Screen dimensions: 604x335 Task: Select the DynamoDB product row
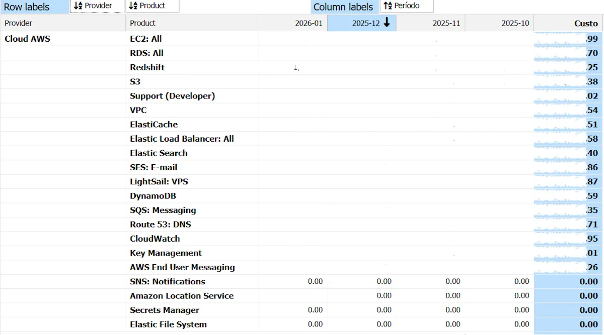click(153, 196)
